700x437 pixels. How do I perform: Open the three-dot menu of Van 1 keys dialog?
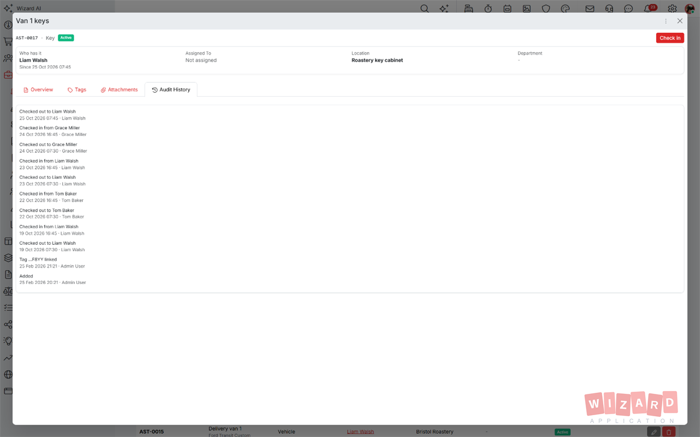point(666,21)
